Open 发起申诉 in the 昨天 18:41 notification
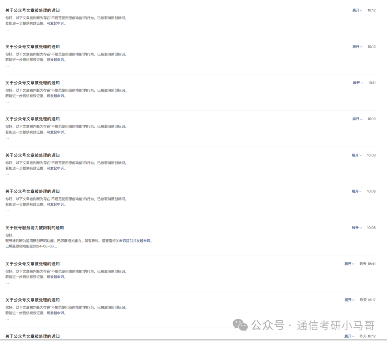The image size is (387, 341). 57,277
